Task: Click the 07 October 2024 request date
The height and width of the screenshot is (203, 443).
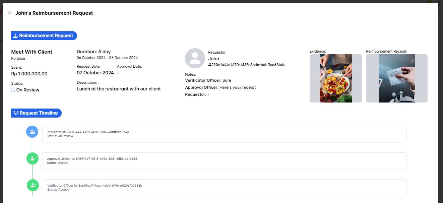Action: click(x=95, y=73)
